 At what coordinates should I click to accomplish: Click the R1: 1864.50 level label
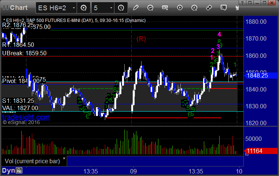18,45
